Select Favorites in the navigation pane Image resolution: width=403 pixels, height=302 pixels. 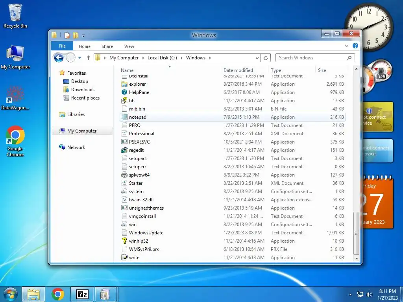(x=76, y=73)
